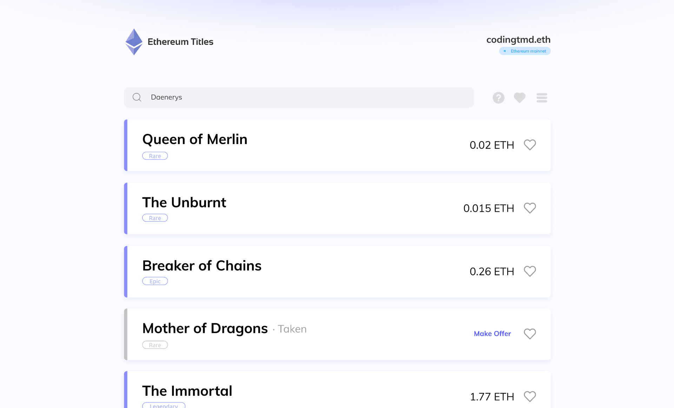Image resolution: width=674 pixels, height=408 pixels.
Task: Click the Ethereum diamond logo
Action: point(134,42)
